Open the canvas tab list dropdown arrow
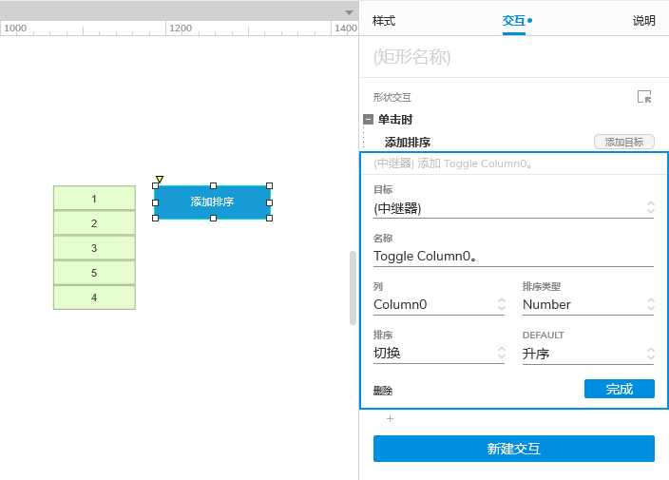669x480 pixels. coord(349,11)
